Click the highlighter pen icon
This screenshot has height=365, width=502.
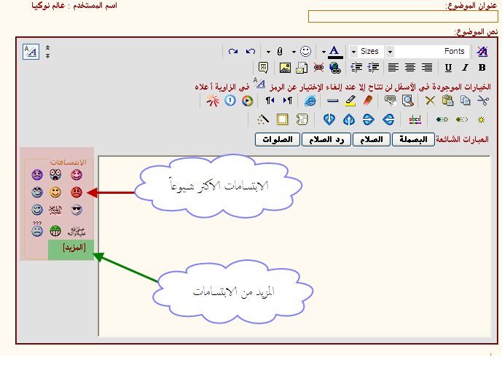point(350,101)
